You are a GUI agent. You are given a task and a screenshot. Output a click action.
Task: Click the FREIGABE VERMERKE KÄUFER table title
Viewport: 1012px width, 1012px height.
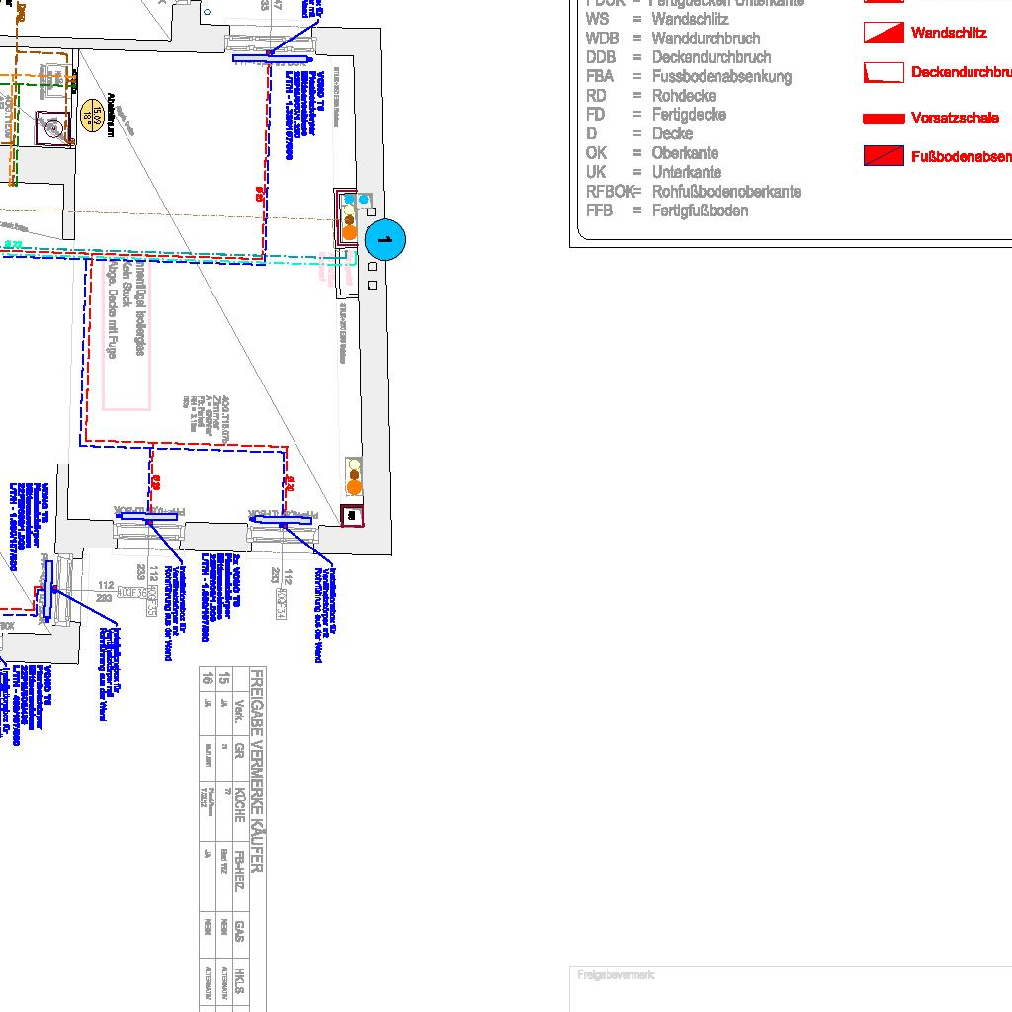pos(255,771)
